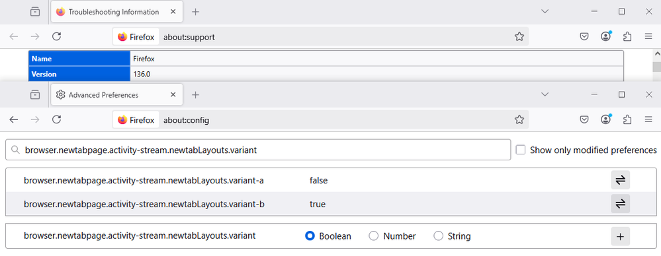The image size is (661, 256).
Task: Add the new newtabLayouts.variant preference
Action: pyautogui.click(x=620, y=236)
